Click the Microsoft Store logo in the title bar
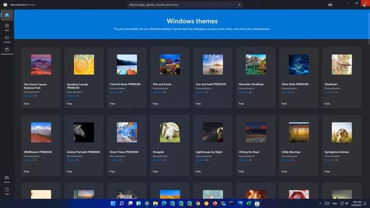 [5, 5]
